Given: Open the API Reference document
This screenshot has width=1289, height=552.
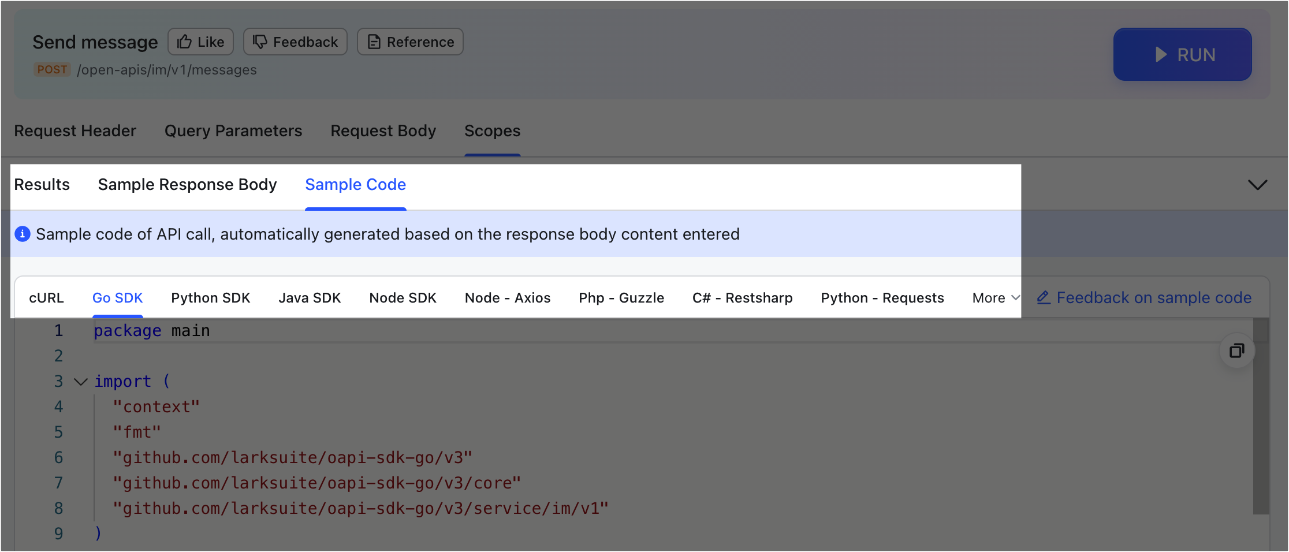Looking at the screenshot, I should 410,42.
